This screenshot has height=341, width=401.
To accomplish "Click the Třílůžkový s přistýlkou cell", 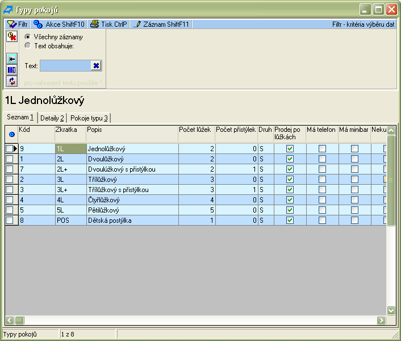I will (132, 190).
